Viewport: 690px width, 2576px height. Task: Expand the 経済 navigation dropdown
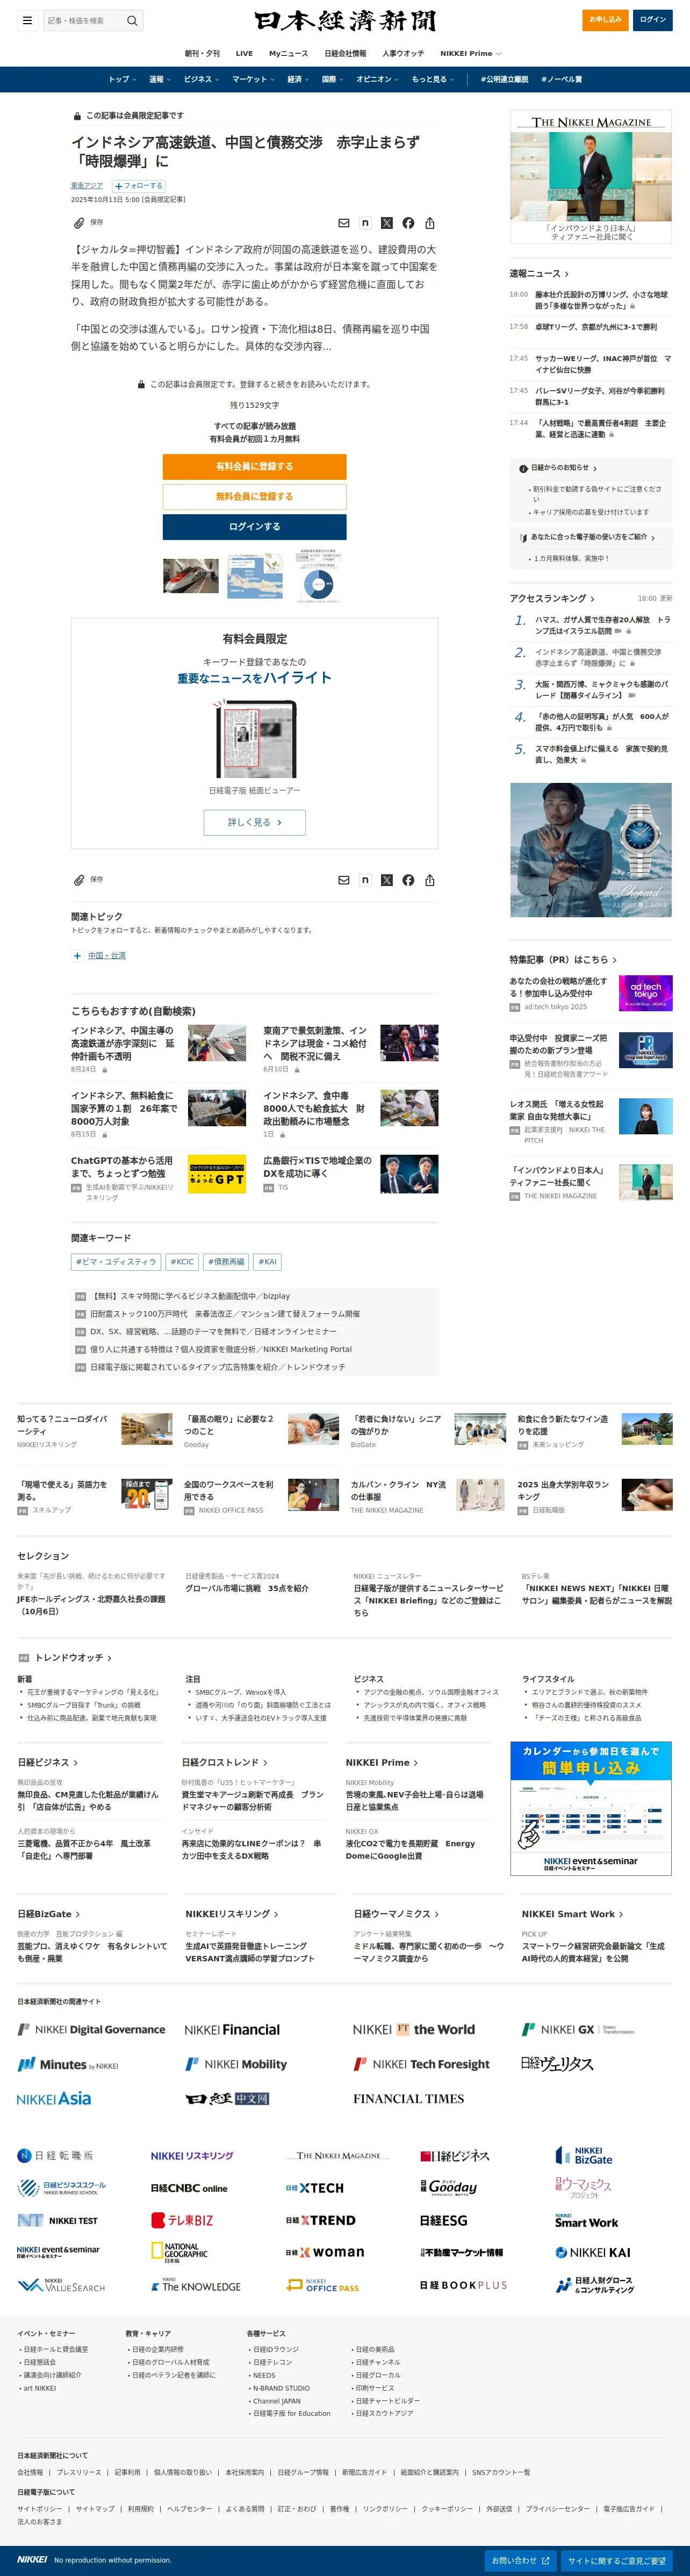pyautogui.click(x=298, y=79)
